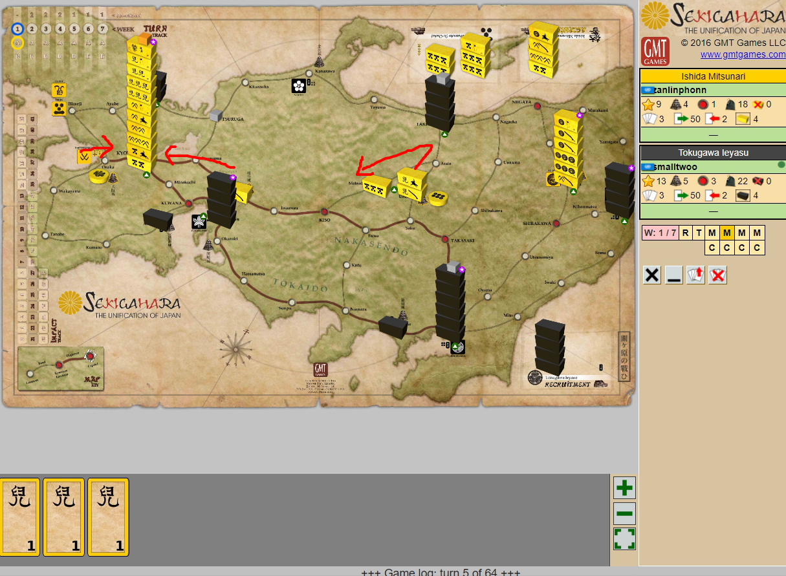Click Ishida's crossed-out yellow block icon
Screen dimensions: 786x576
(759, 104)
